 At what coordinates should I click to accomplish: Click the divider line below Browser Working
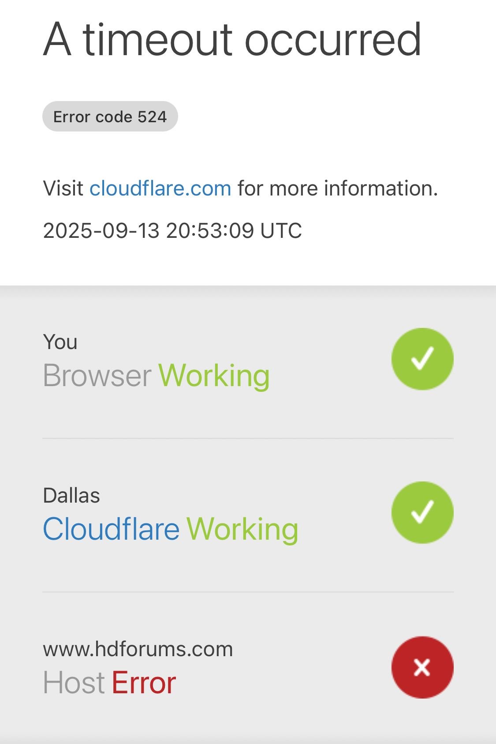[x=248, y=438]
